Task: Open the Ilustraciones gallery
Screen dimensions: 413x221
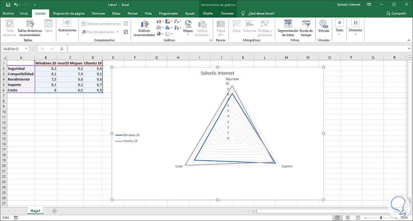Action: pyautogui.click(x=67, y=28)
